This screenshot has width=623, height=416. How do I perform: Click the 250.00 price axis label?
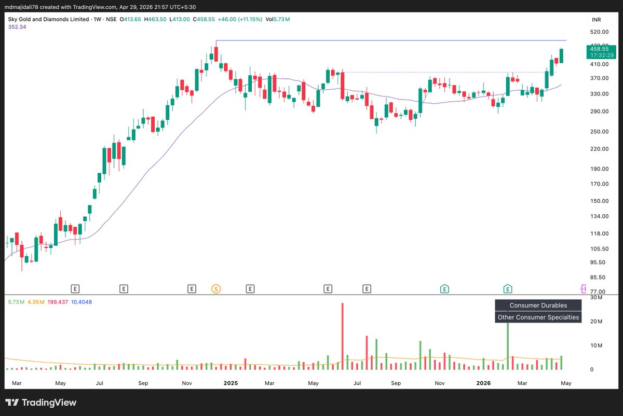click(599, 132)
